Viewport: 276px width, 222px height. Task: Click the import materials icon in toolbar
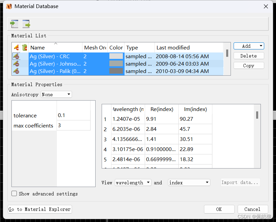click(x=14, y=24)
